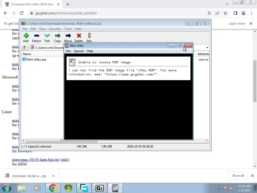Open the Special menu in Mini vMac
This screenshot has height=193, width=257.
(x=79, y=51)
